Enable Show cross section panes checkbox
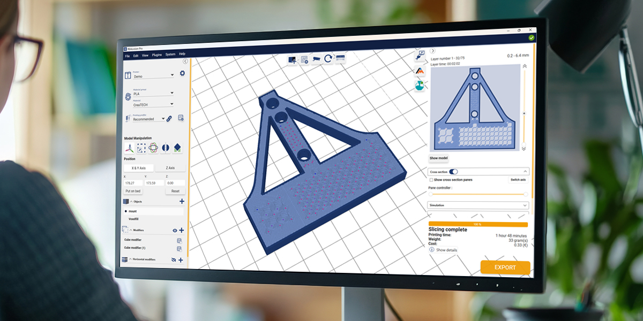This screenshot has height=321, width=643. click(x=431, y=180)
